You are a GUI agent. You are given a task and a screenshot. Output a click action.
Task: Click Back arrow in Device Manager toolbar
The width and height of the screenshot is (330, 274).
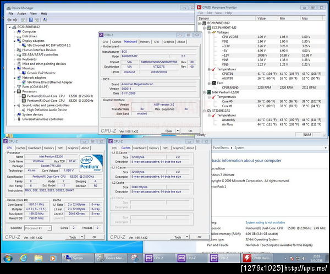click(9, 20)
